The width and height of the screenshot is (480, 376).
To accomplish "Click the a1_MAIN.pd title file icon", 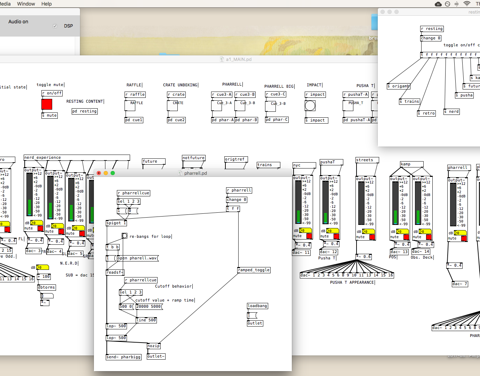I will point(222,59).
